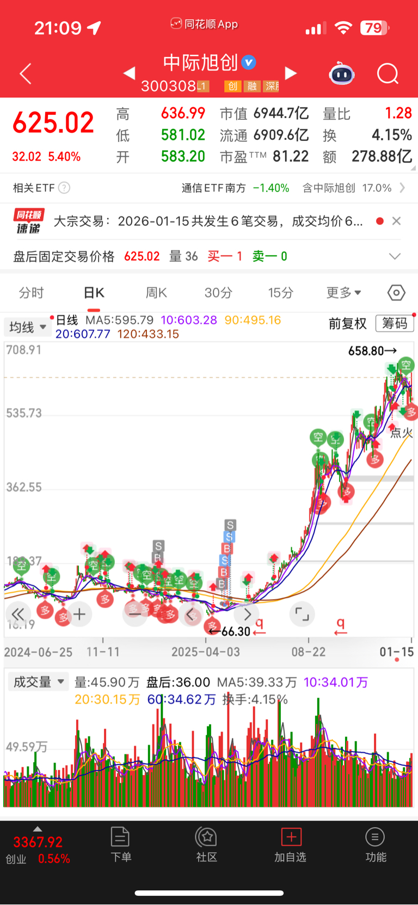This screenshot has height=905, width=418.
Task: Tap the 66.30 low price label
Action: 230,631
